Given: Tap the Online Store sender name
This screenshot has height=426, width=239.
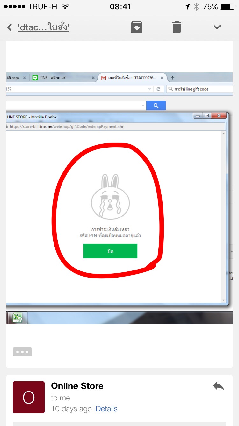Looking at the screenshot, I should tap(77, 386).
